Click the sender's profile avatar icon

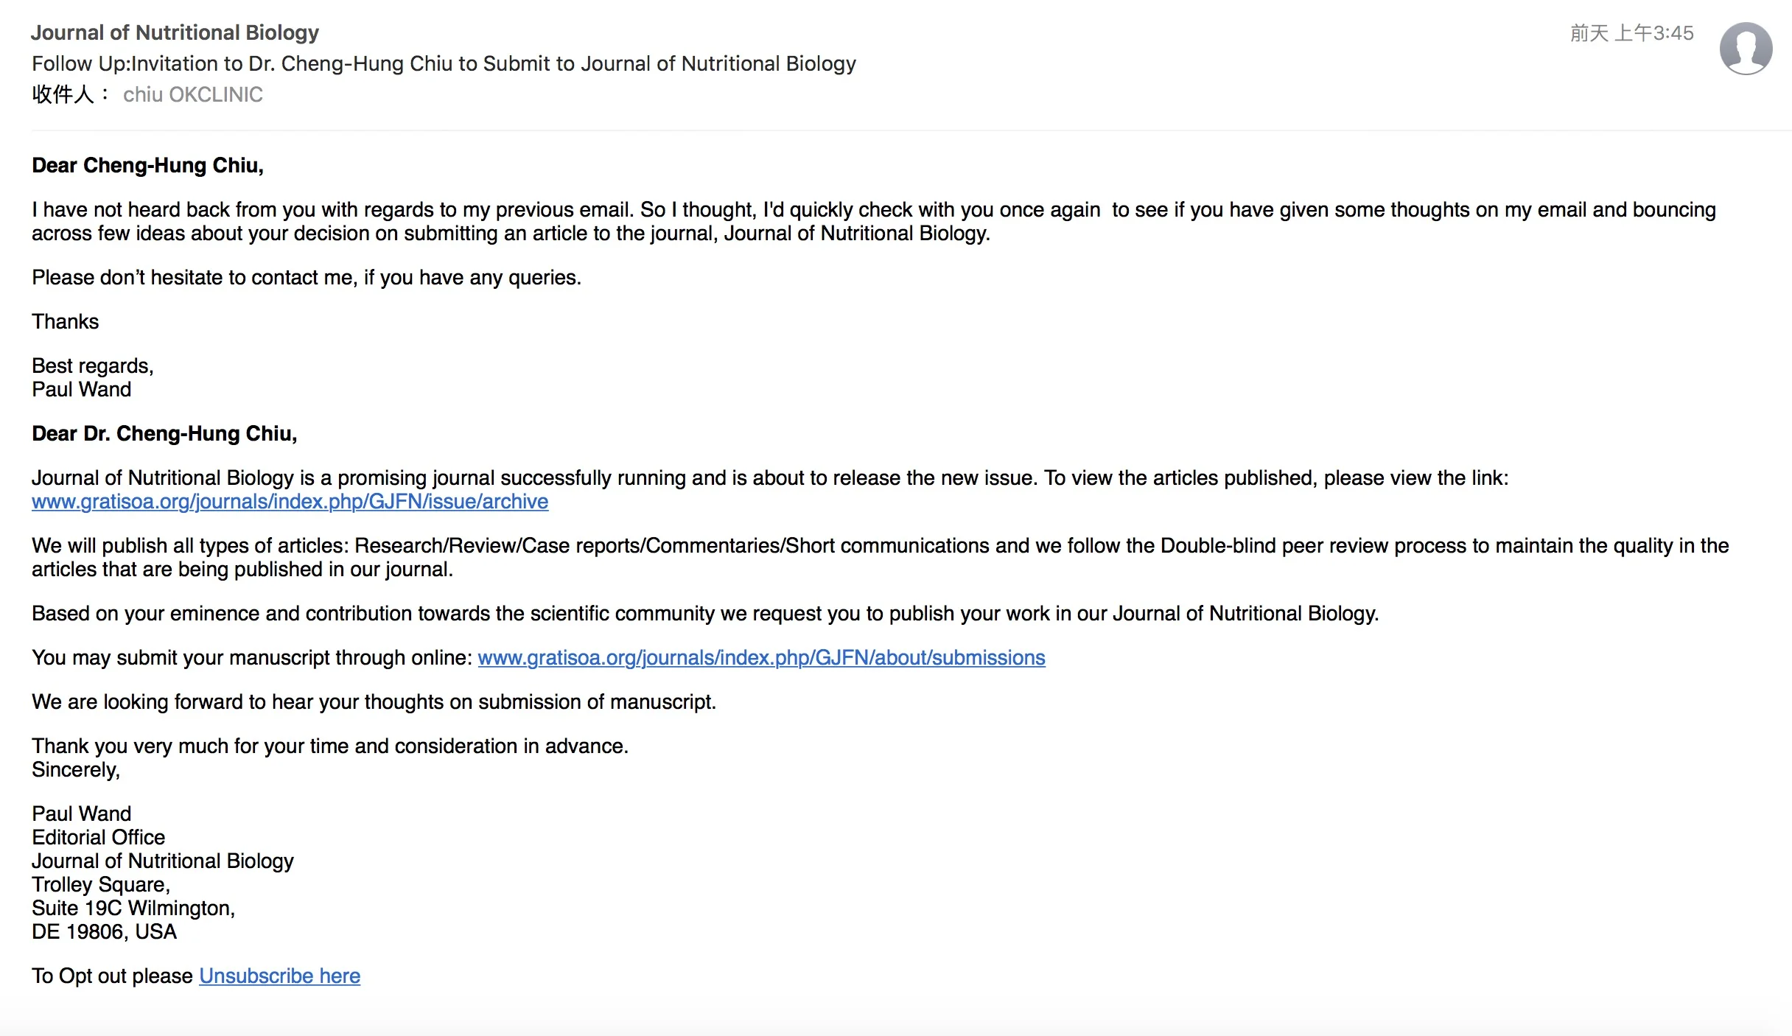[1746, 49]
